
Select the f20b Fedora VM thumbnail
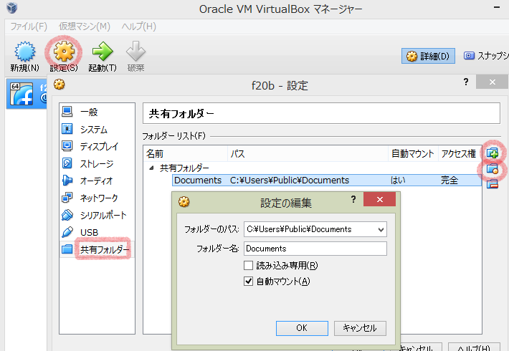[x=22, y=94]
